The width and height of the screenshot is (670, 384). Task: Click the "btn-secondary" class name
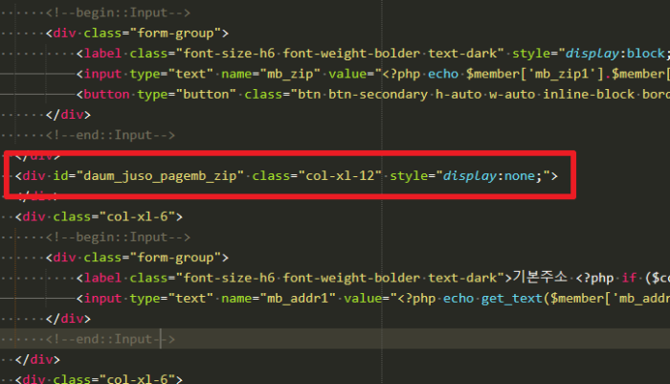[378, 95]
